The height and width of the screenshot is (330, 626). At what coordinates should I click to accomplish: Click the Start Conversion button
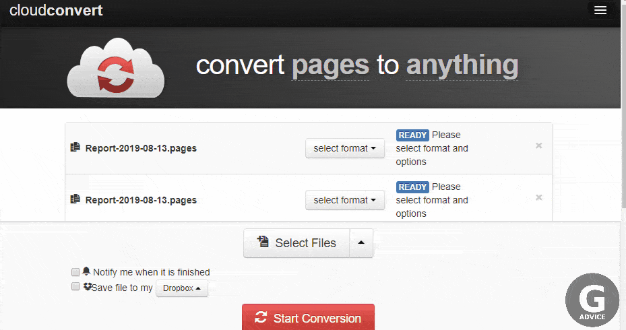click(308, 318)
